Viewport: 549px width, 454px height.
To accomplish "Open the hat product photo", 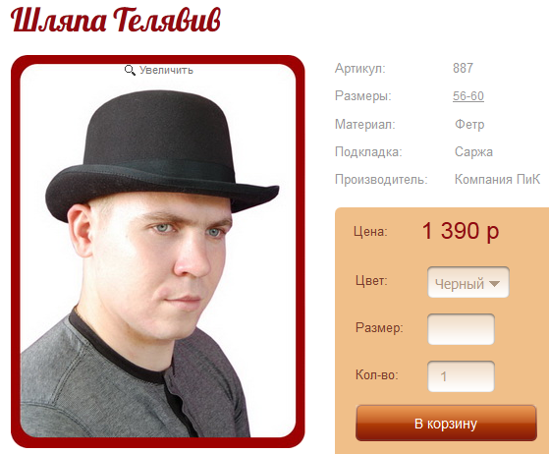I will click(x=158, y=252).
